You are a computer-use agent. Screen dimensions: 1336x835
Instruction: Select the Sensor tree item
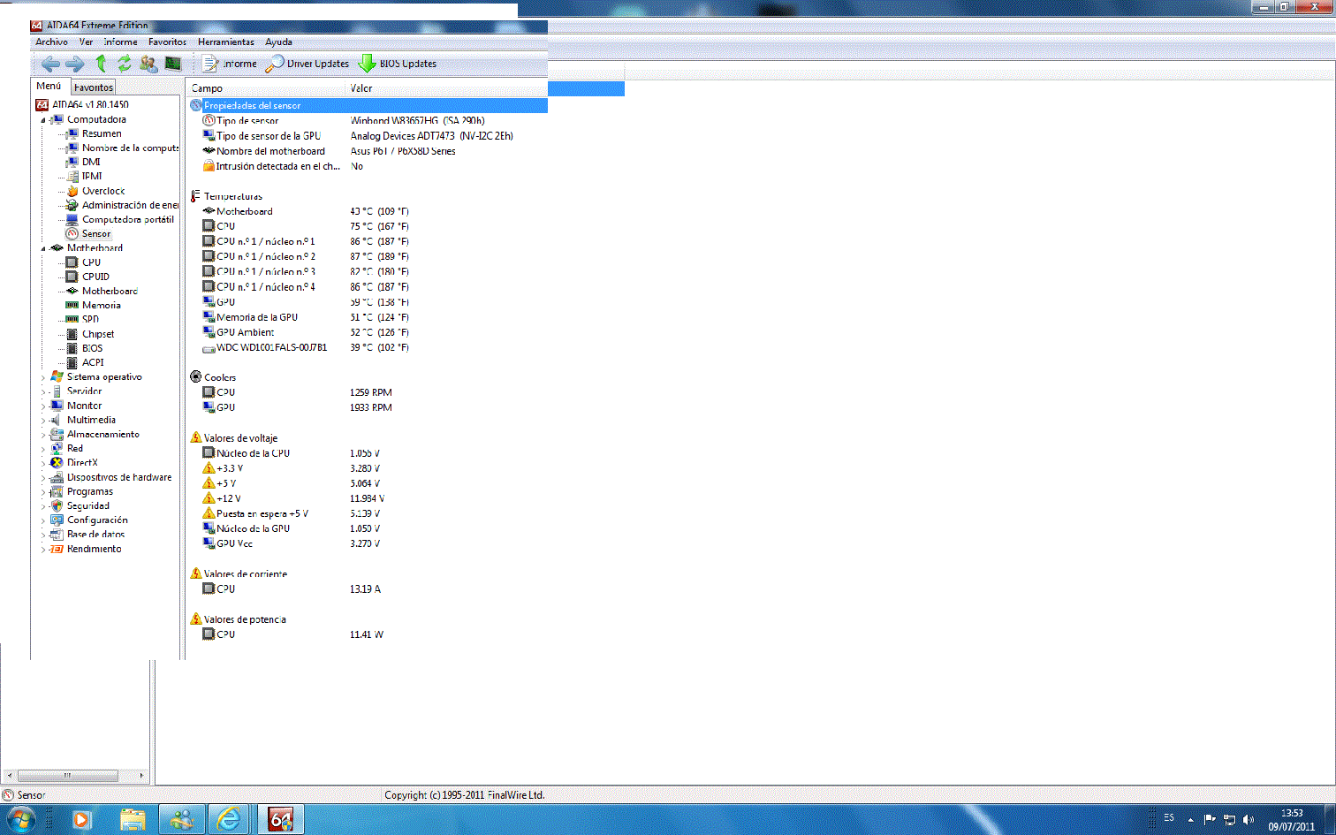96,234
